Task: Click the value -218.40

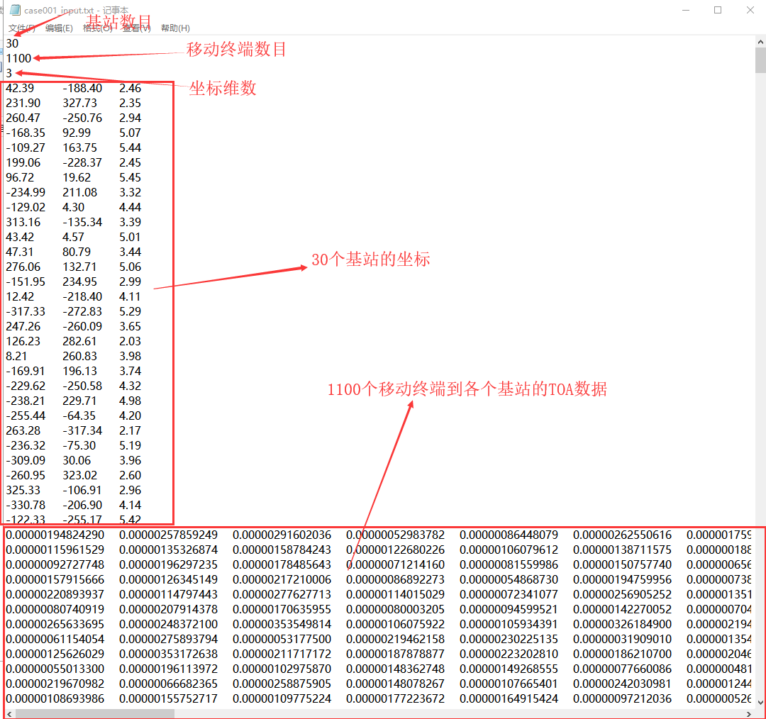Action: [x=82, y=297]
